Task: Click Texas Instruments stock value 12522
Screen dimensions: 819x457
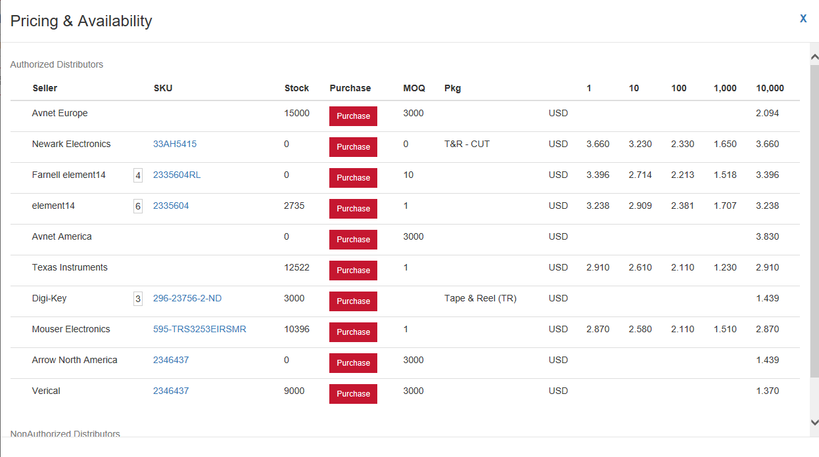Action: pos(296,267)
